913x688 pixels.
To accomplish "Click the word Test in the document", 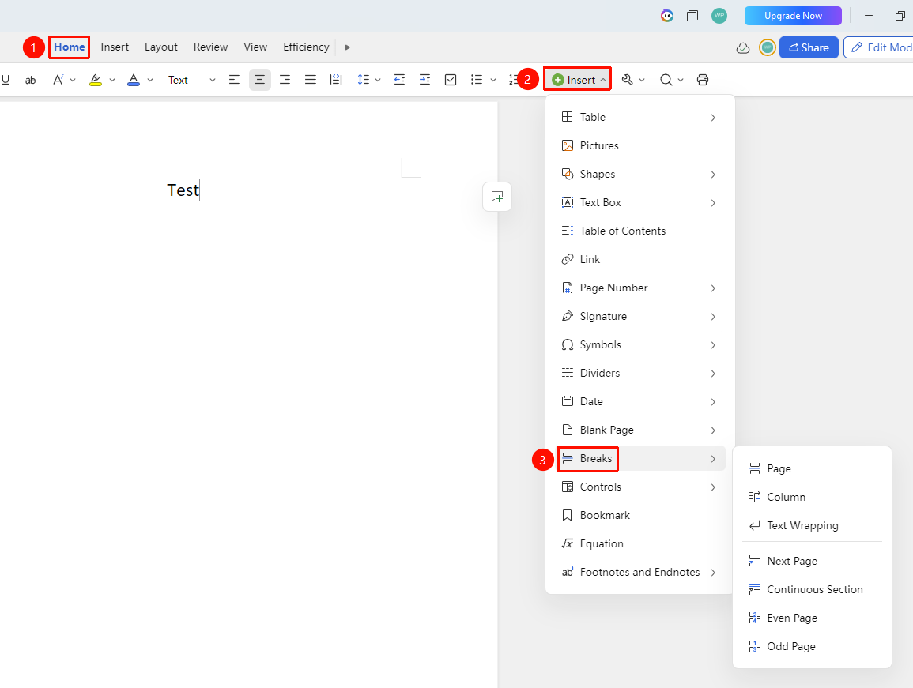I will pyautogui.click(x=183, y=190).
